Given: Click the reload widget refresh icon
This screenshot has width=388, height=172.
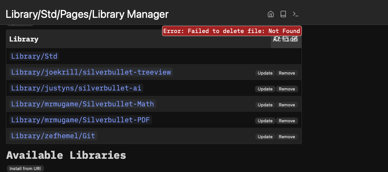Looking at the screenshot, I should pos(277,39).
